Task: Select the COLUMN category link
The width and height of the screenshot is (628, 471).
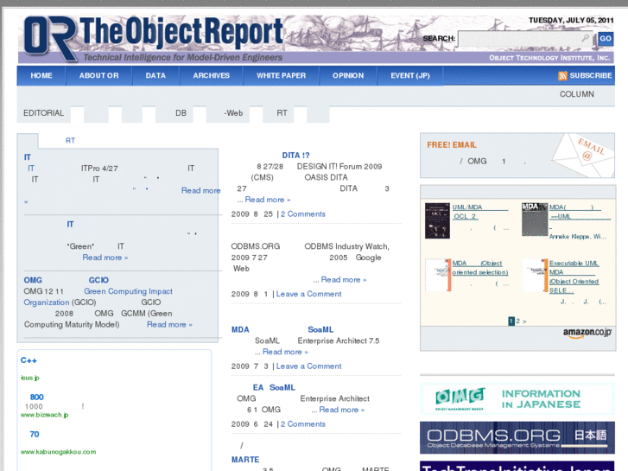Action: [x=577, y=94]
